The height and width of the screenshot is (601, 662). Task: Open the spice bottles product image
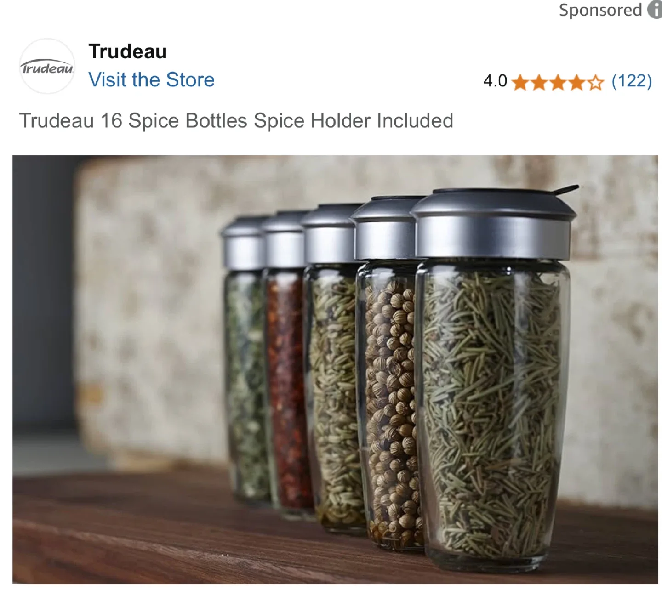coord(335,370)
